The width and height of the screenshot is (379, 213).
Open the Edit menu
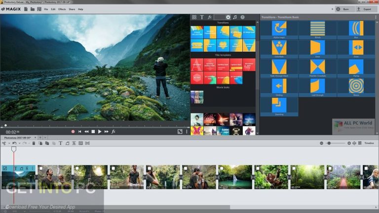click(x=53, y=9)
